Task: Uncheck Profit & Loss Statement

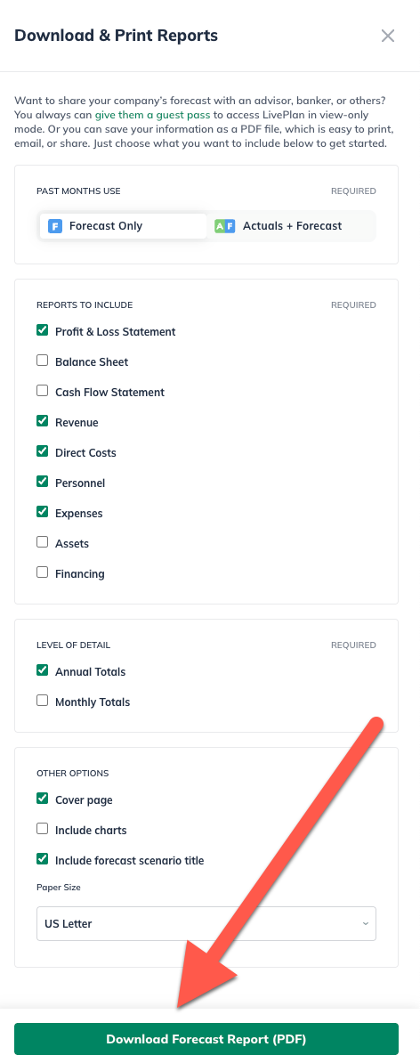Action: (x=42, y=330)
